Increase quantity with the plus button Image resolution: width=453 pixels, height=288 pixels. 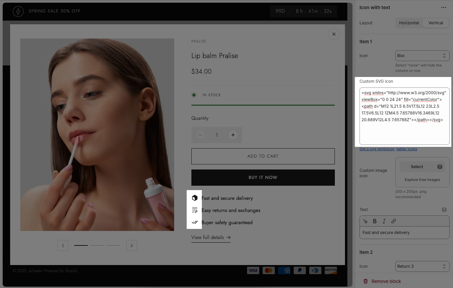[233, 135]
